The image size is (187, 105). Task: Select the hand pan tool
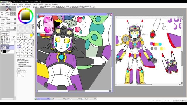tap(25, 37)
